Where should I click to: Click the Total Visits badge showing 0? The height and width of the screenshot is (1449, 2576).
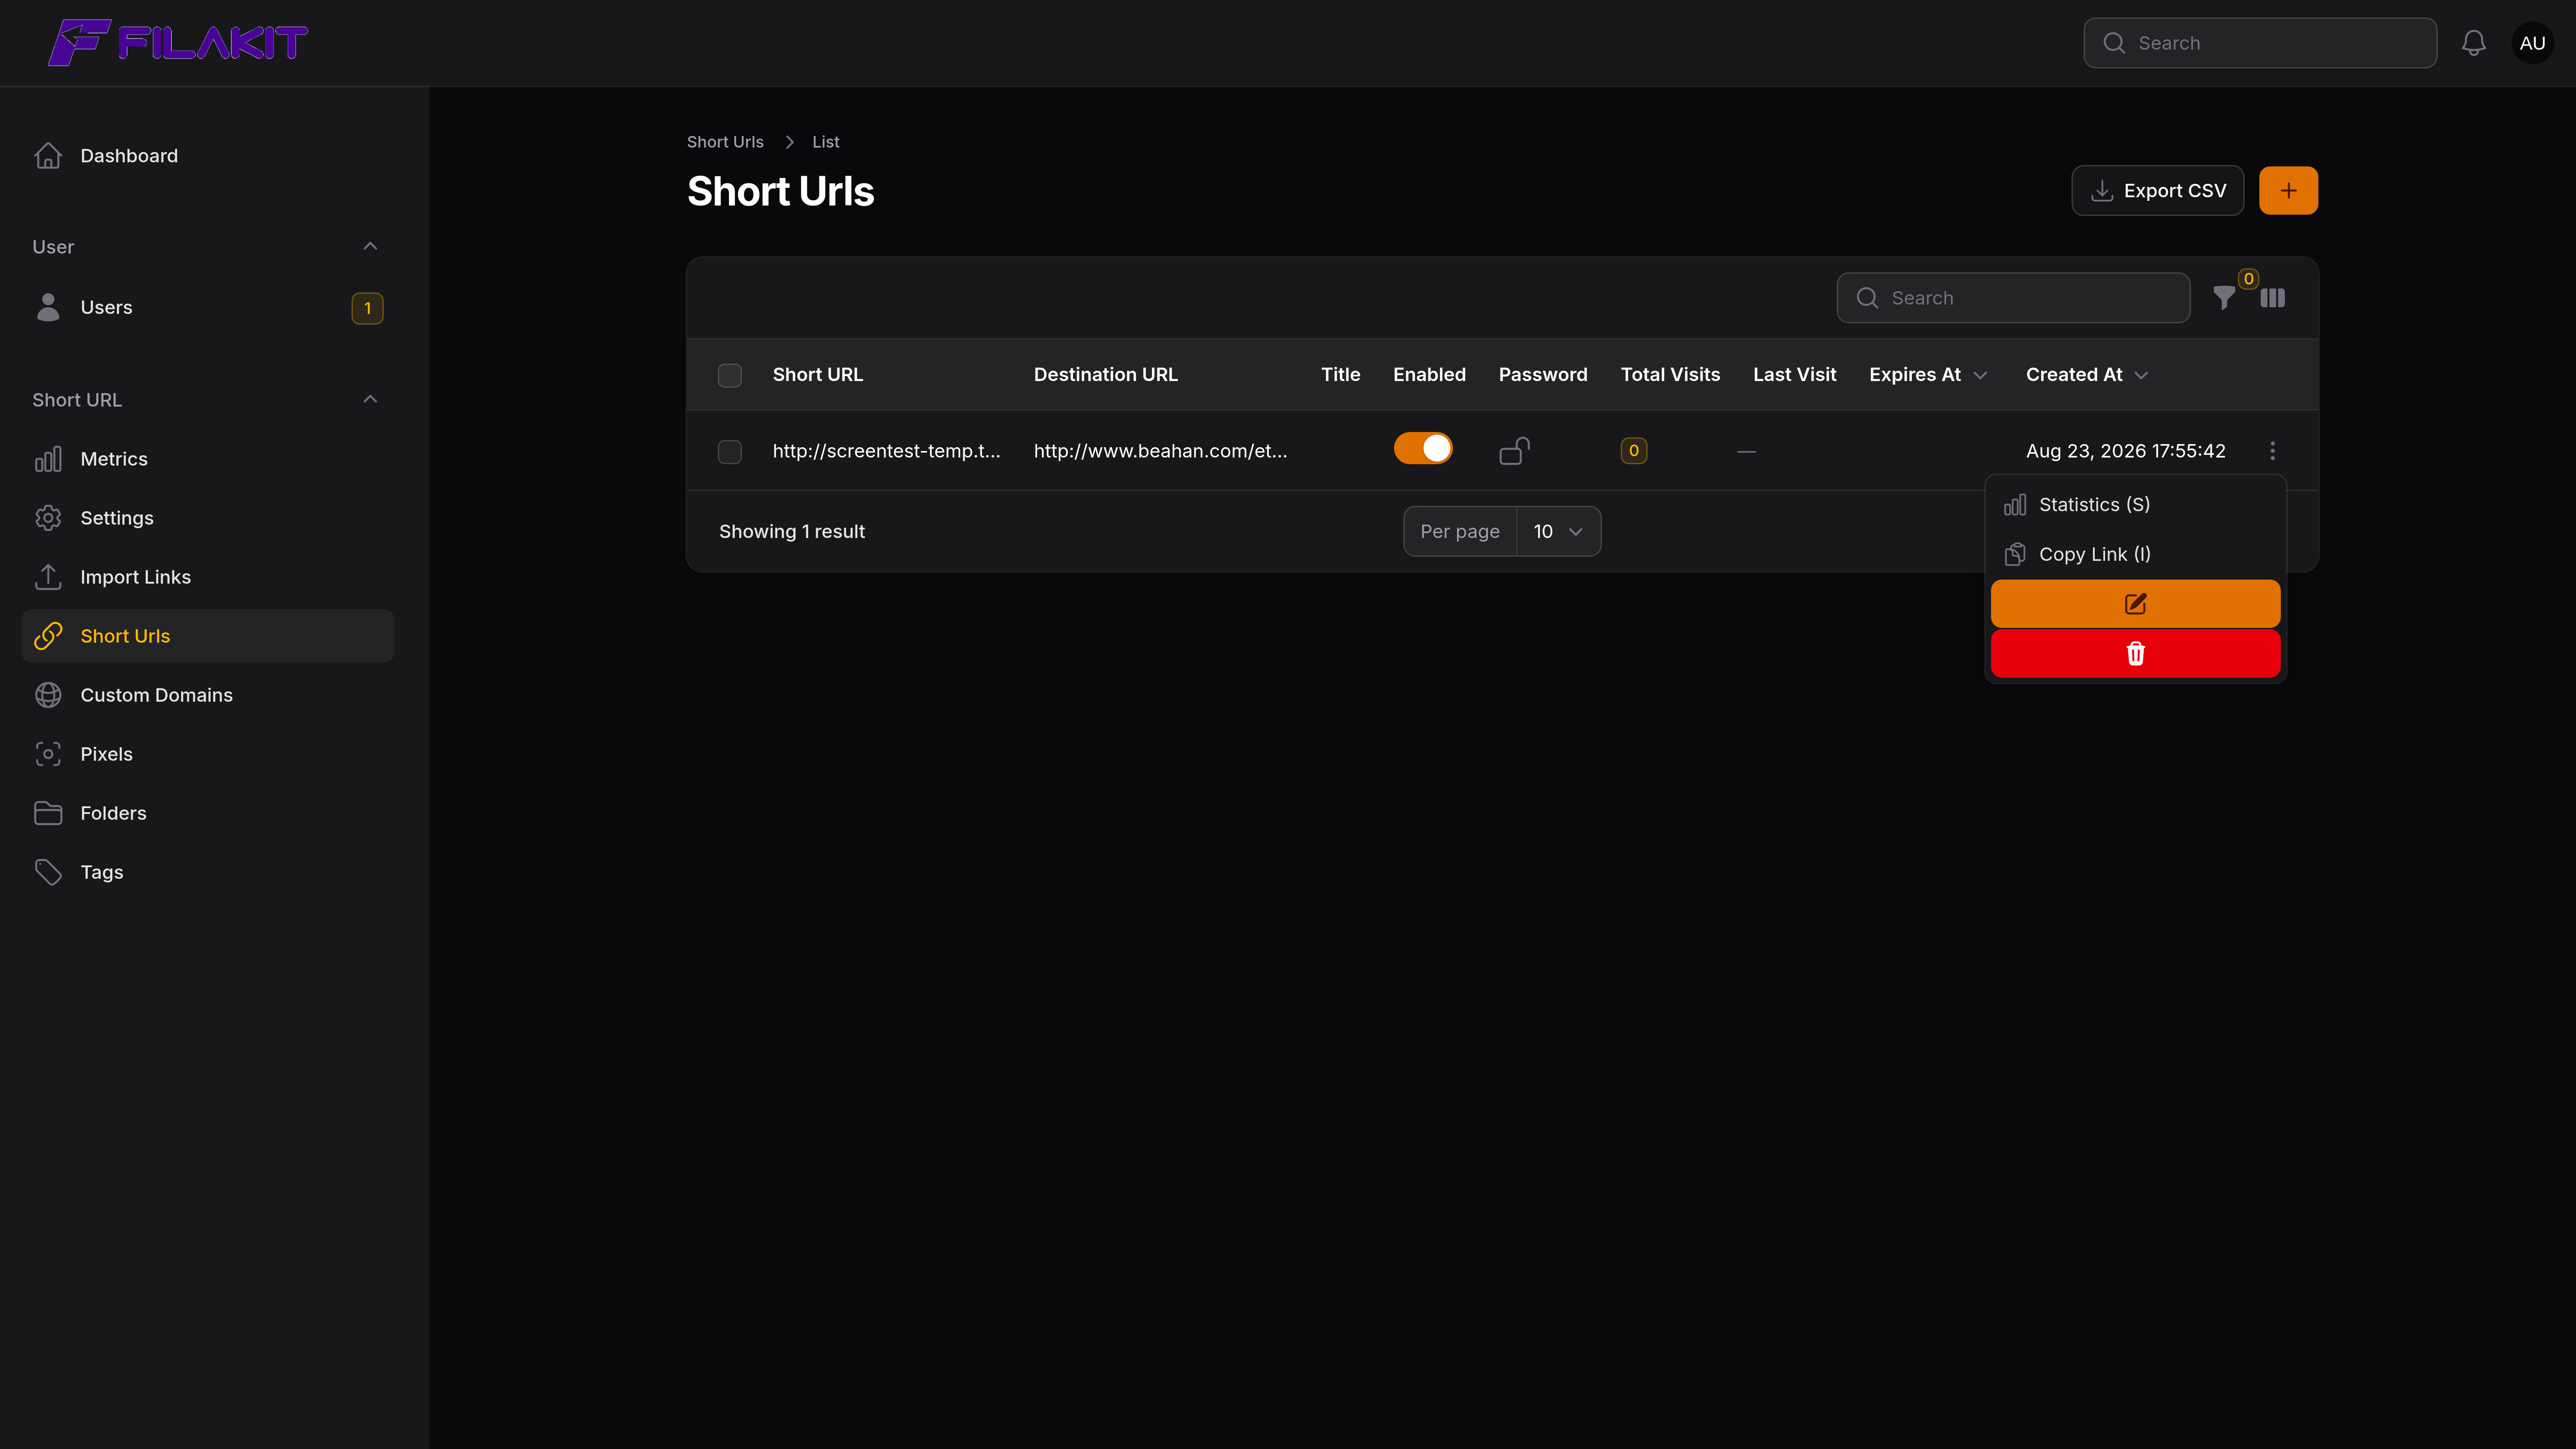pyautogui.click(x=1634, y=451)
